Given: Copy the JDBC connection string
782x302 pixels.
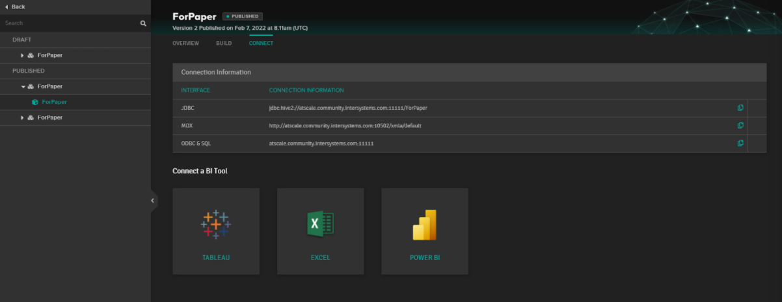Looking at the screenshot, I should pos(740,108).
